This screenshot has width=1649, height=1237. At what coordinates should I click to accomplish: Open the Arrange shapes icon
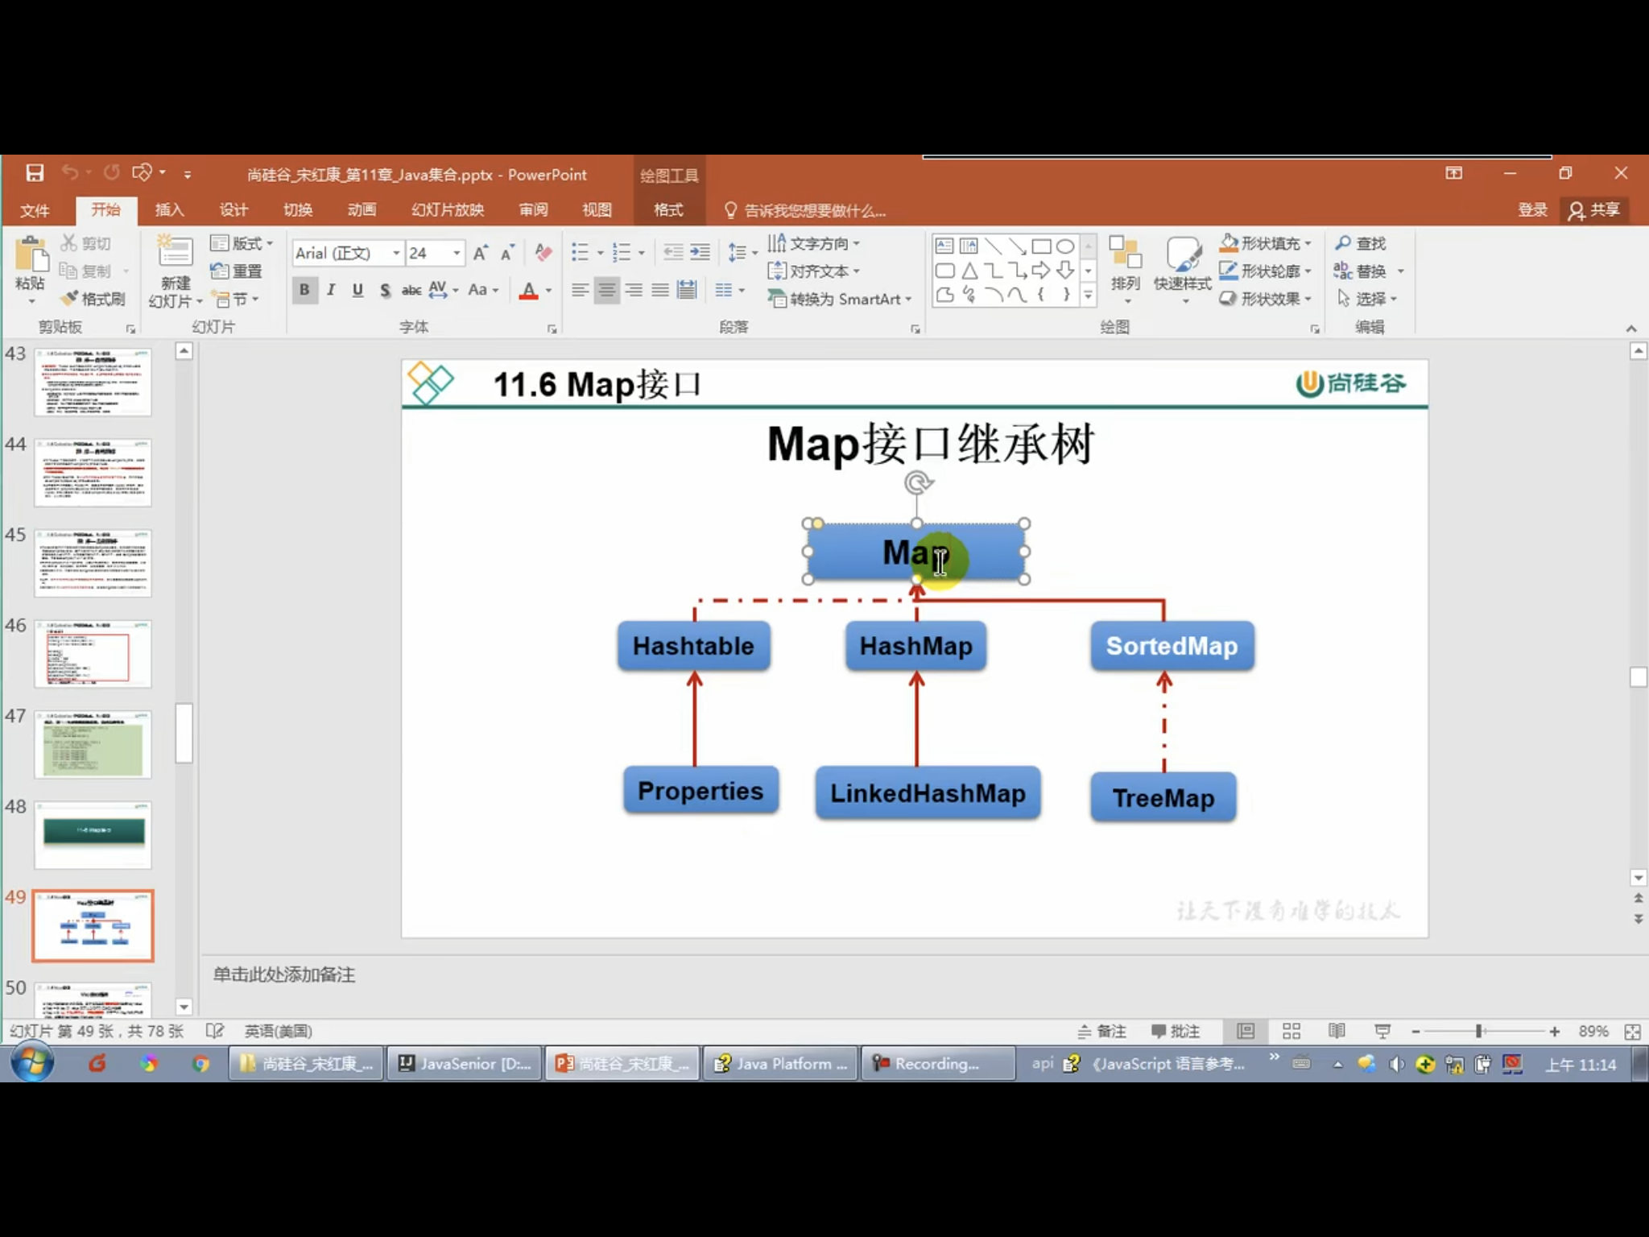(x=1125, y=254)
